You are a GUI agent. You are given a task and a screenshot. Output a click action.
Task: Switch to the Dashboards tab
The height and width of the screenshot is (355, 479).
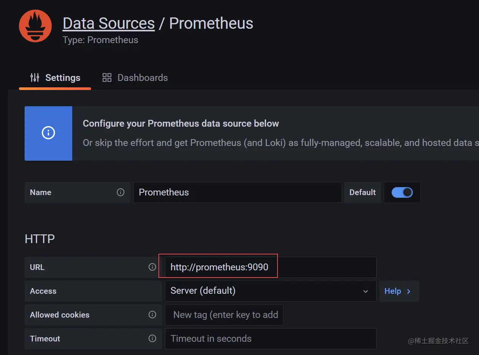coord(142,78)
